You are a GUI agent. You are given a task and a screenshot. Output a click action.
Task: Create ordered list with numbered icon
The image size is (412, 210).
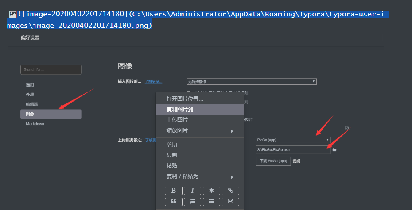click(192, 202)
